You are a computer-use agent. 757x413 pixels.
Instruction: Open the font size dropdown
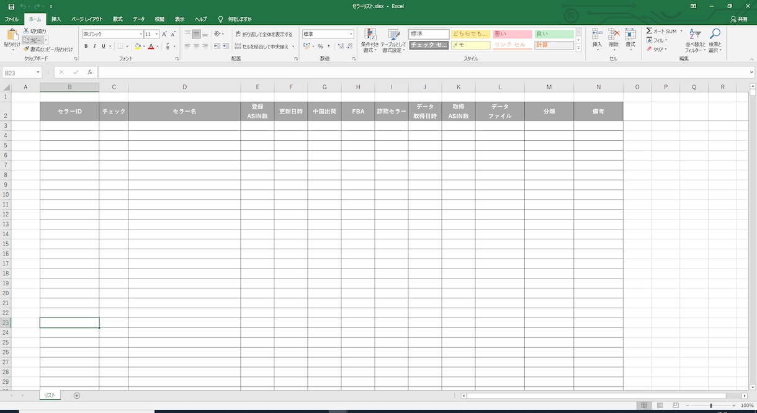(156, 34)
